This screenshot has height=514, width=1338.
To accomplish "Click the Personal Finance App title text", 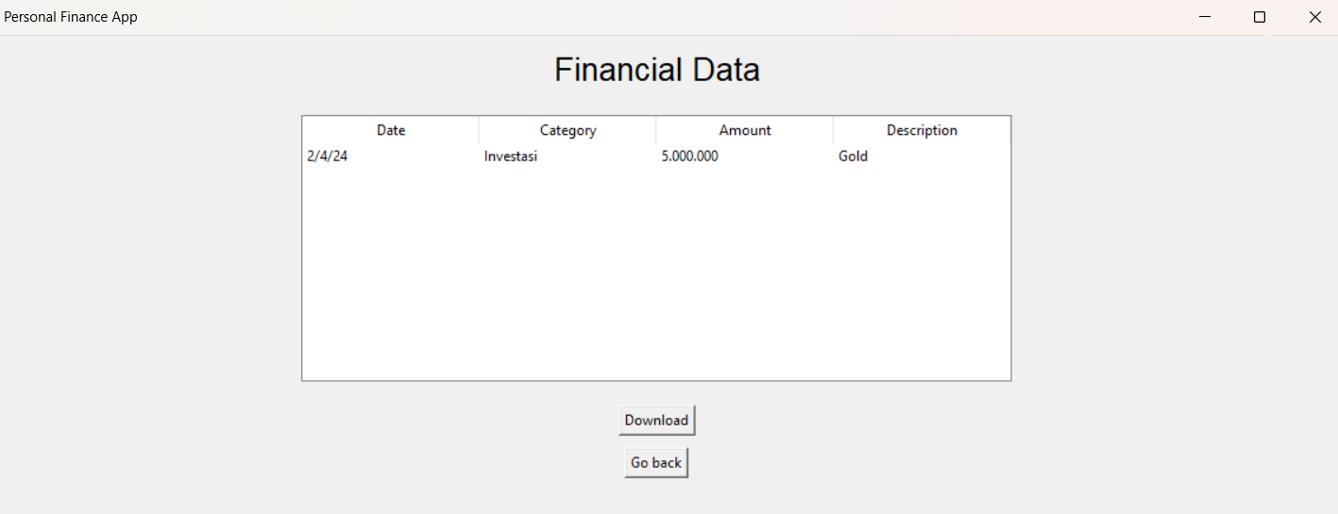I will click(x=71, y=17).
